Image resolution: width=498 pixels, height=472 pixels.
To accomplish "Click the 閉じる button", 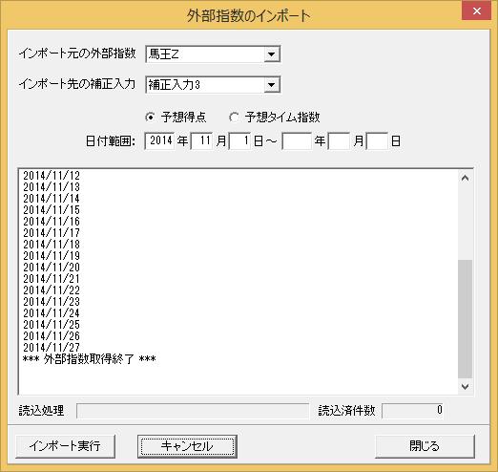I will point(425,446).
